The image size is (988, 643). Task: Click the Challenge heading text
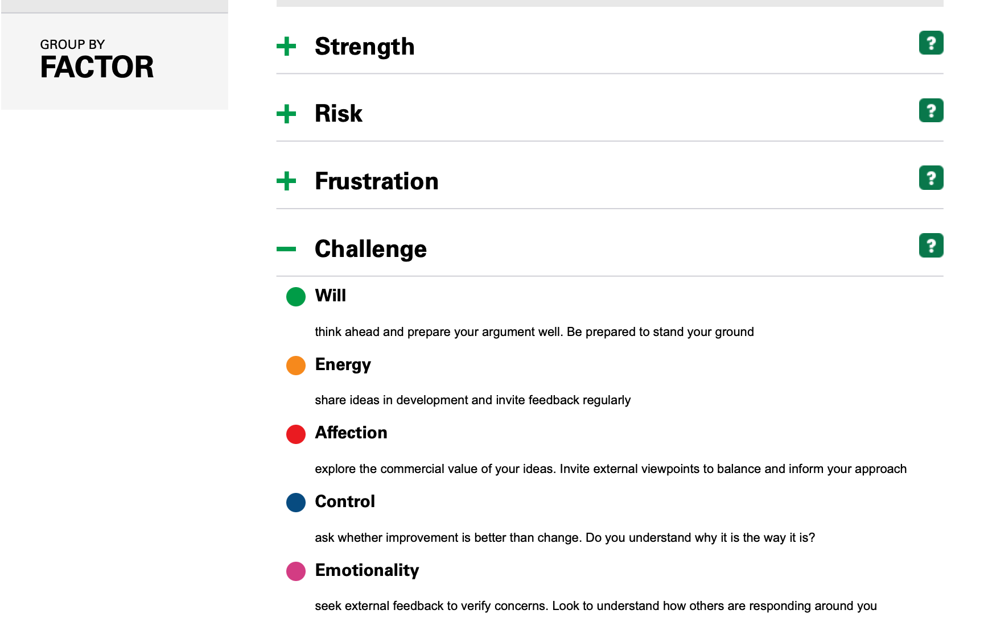click(x=371, y=249)
